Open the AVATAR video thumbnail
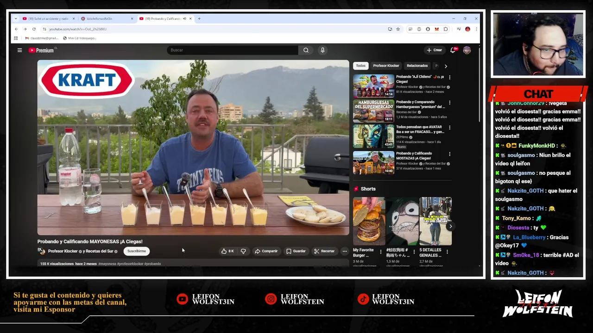 click(373, 136)
